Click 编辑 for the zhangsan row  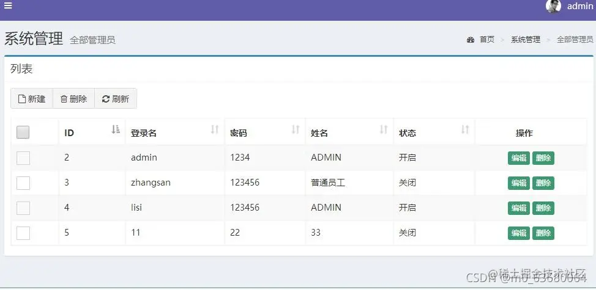(x=518, y=183)
